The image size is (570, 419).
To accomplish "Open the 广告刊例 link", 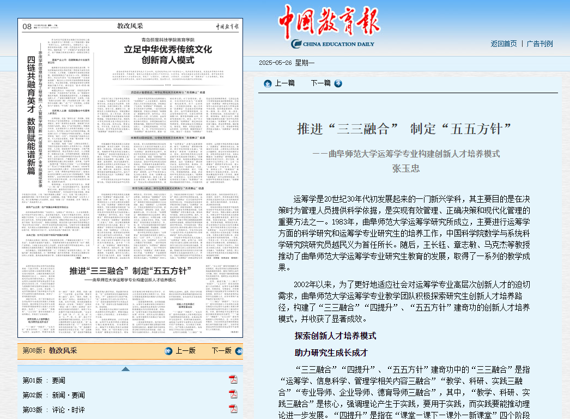I will point(539,44).
